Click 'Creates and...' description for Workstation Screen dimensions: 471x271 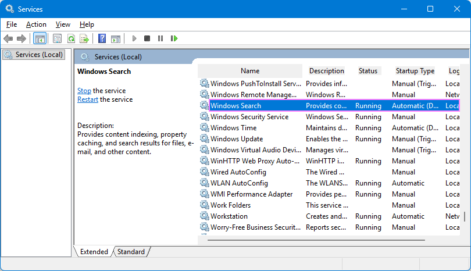coord(326,216)
